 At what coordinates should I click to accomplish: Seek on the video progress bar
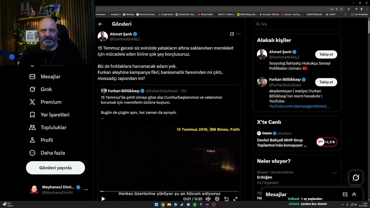click(169, 191)
